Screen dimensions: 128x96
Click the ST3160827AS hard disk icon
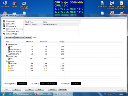pos(9,54)
